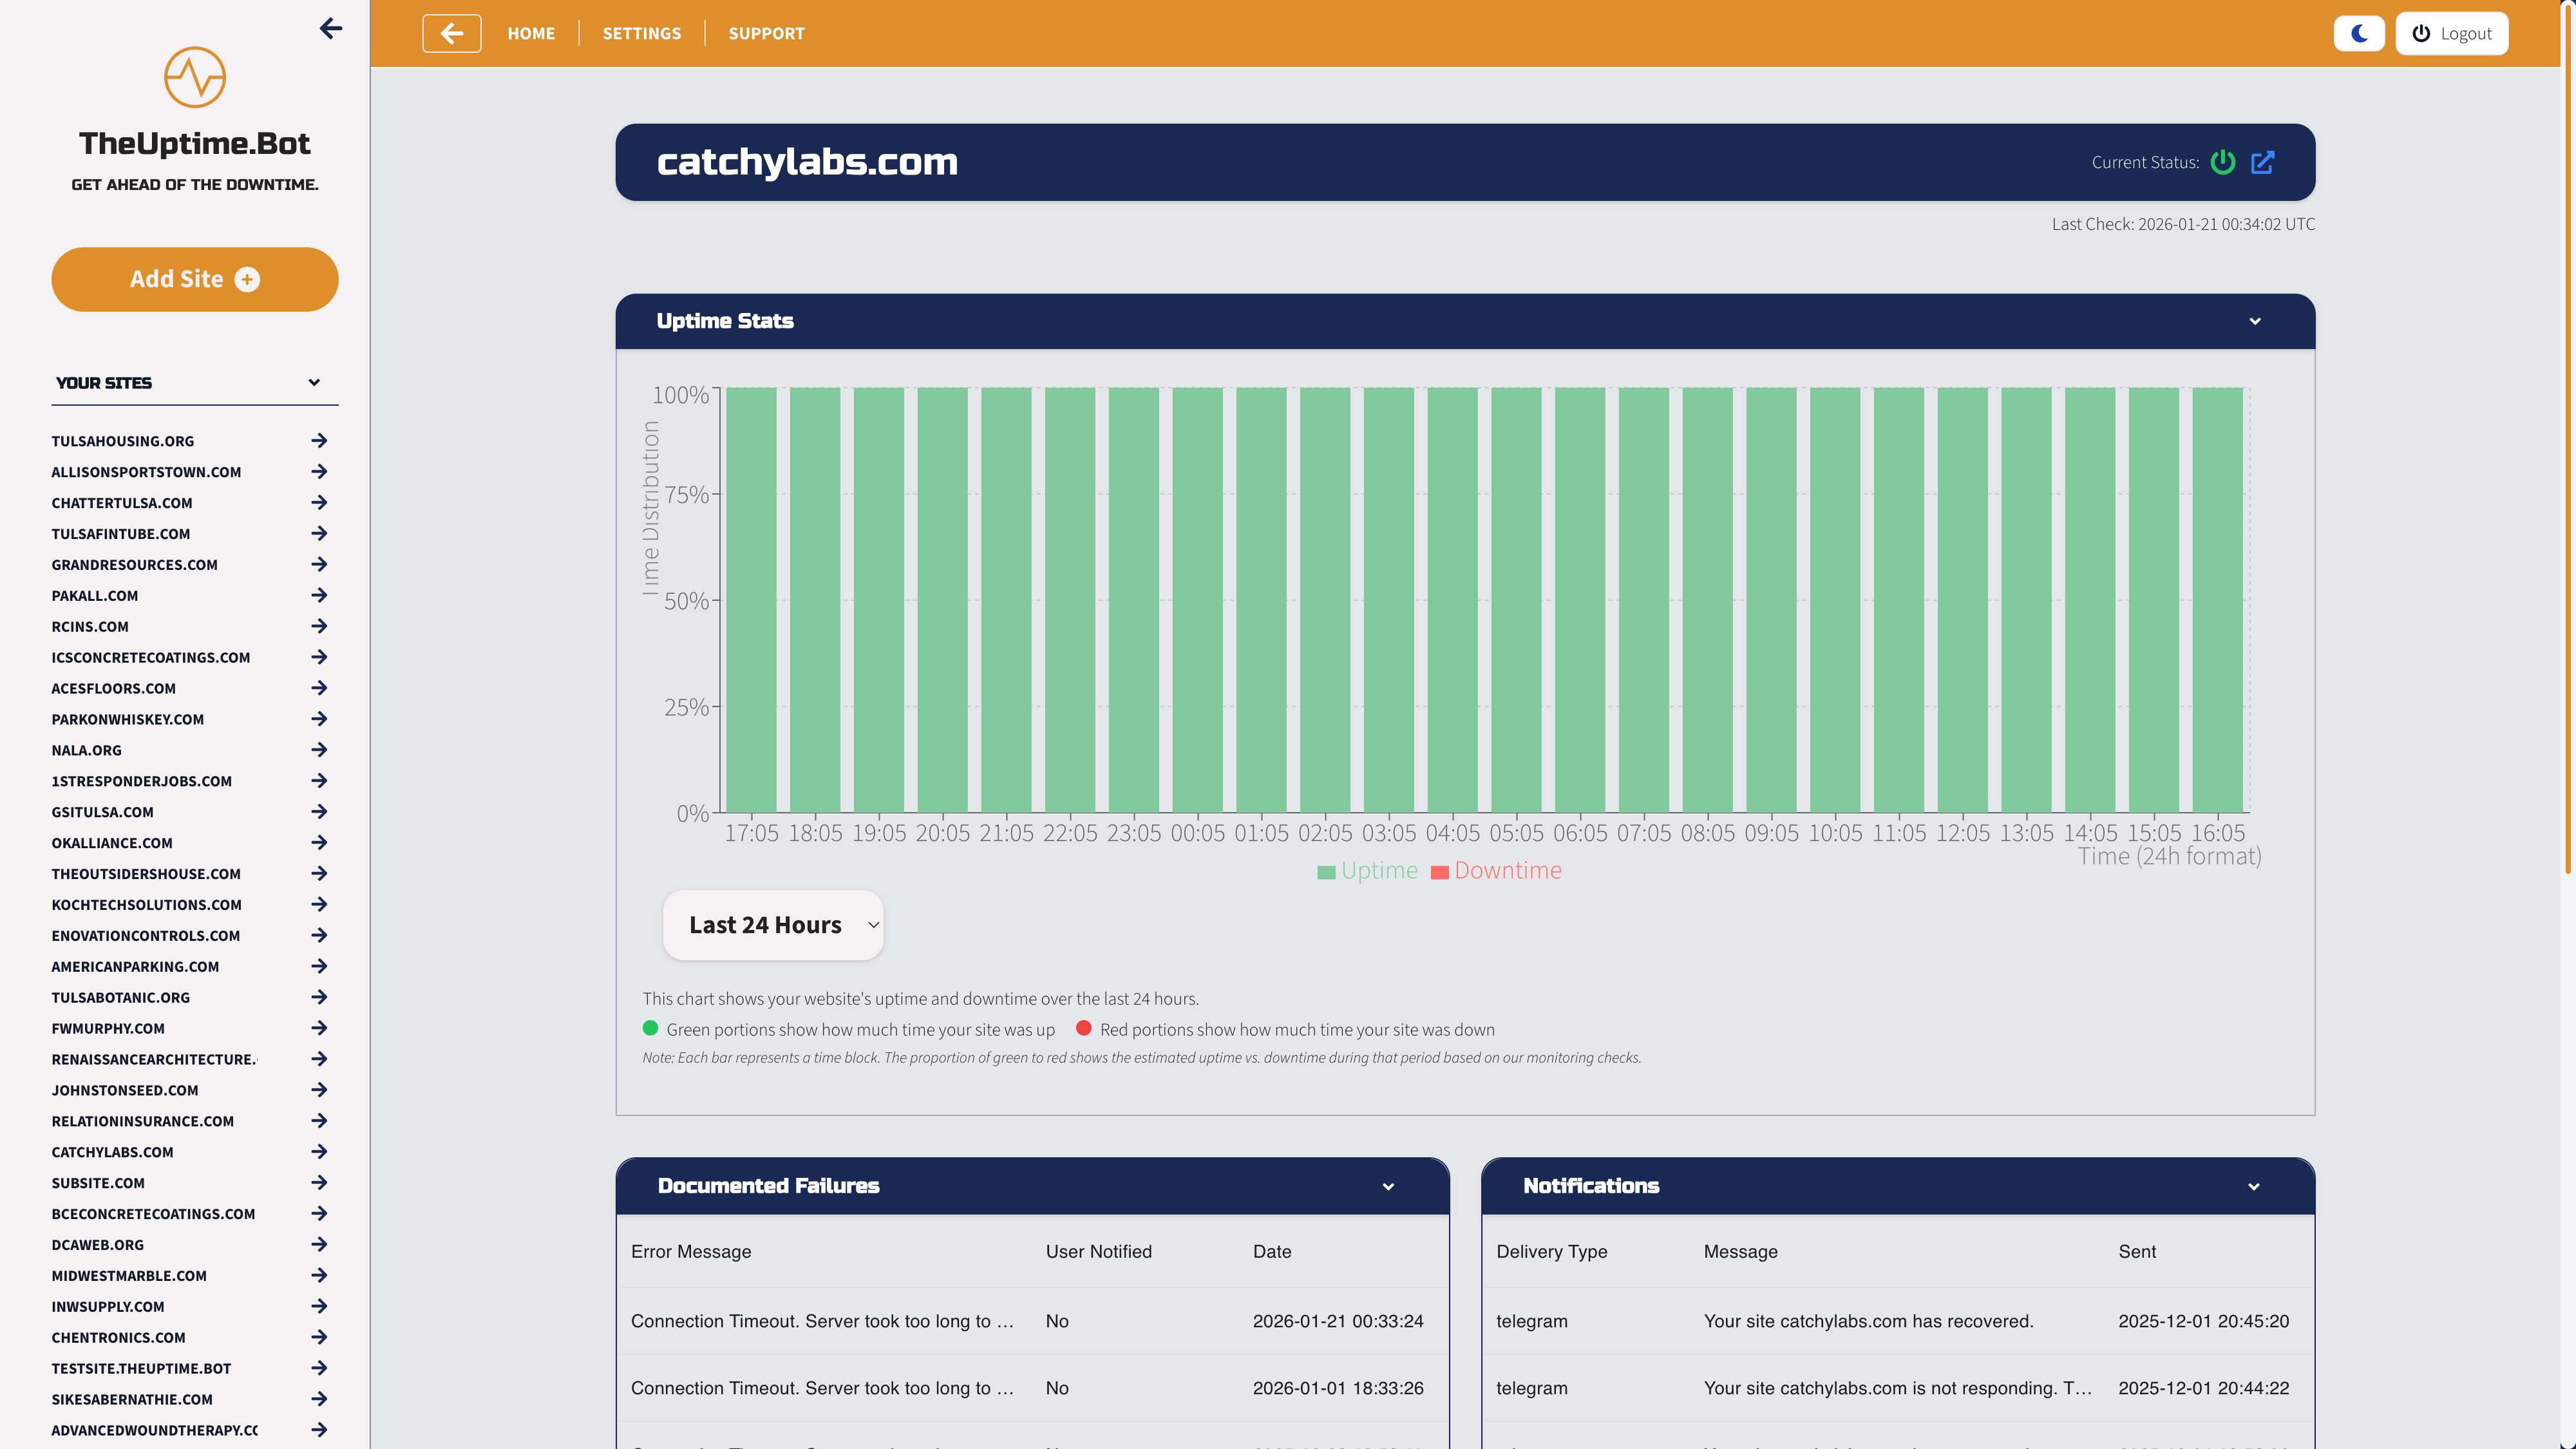Click the Add Site button
Screen dimensions: 2576x1449
(x=194, y=279)
